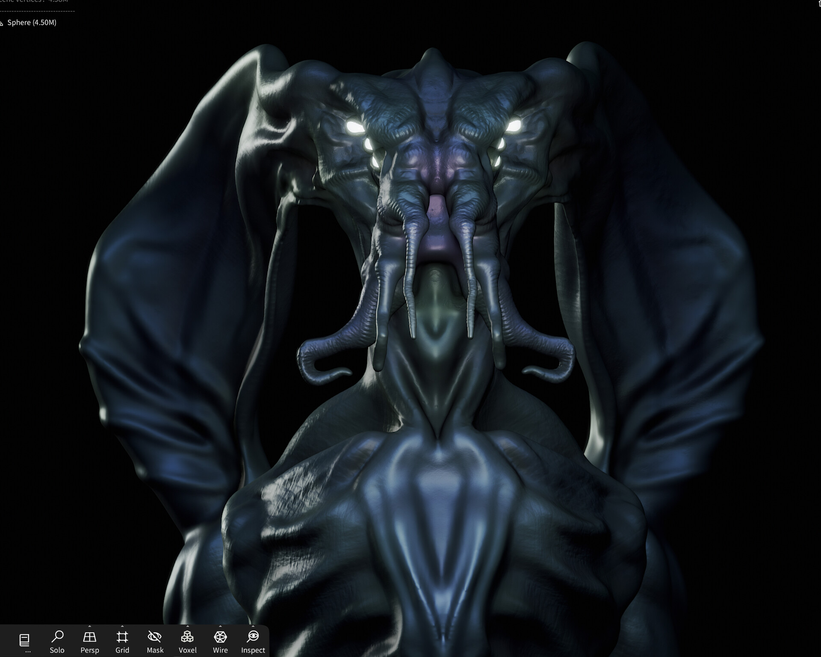Click the lock icon beside Sphere
The width and height of the screenshot is (821, 657).
pos(2,23)
